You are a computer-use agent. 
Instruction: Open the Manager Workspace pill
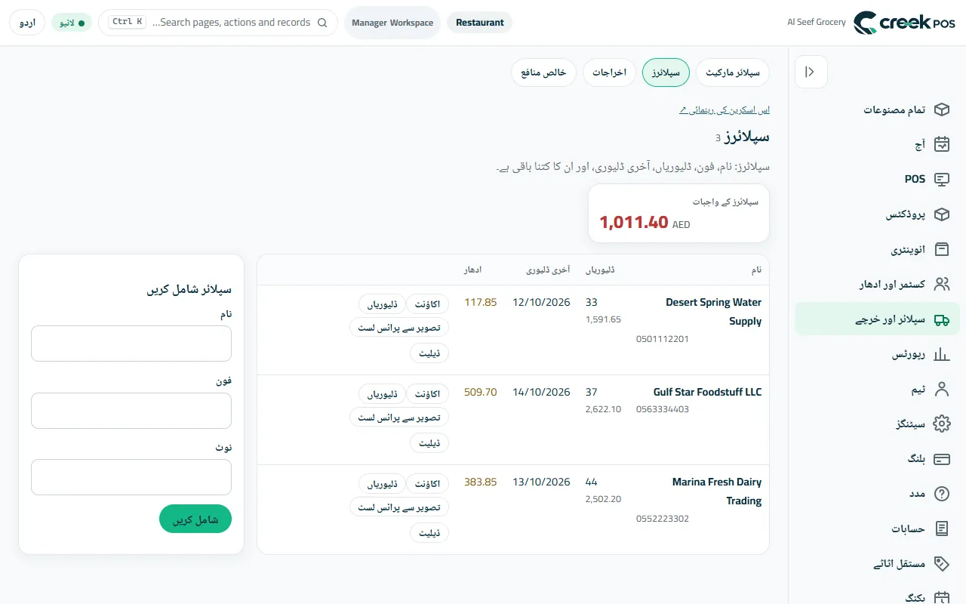pyautogui.click(x=392, y=23)
